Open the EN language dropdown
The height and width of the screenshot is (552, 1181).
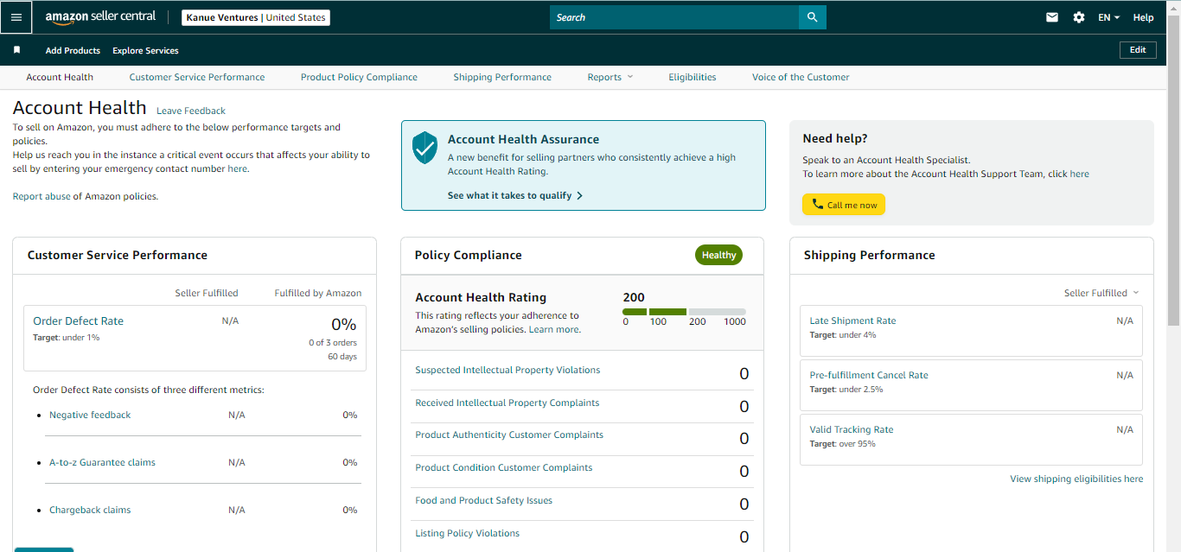pyautogui.click(x=1109, y=17)
